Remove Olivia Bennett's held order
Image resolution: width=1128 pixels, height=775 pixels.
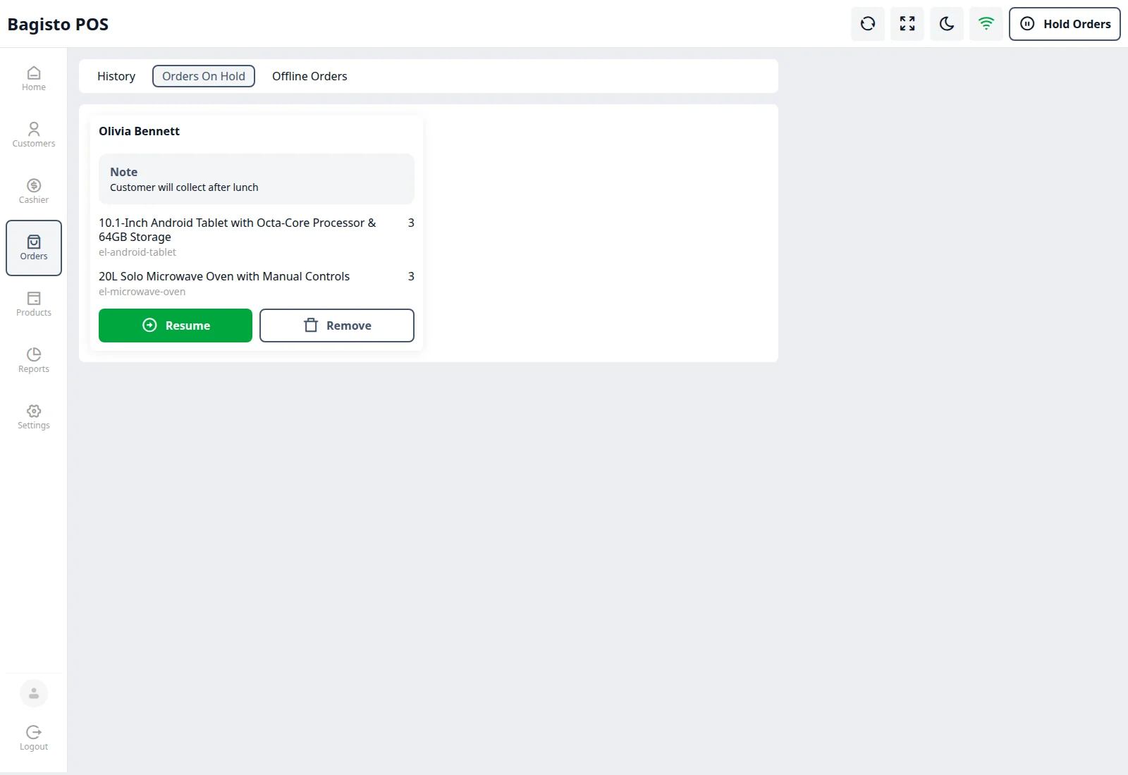(337, 325)
